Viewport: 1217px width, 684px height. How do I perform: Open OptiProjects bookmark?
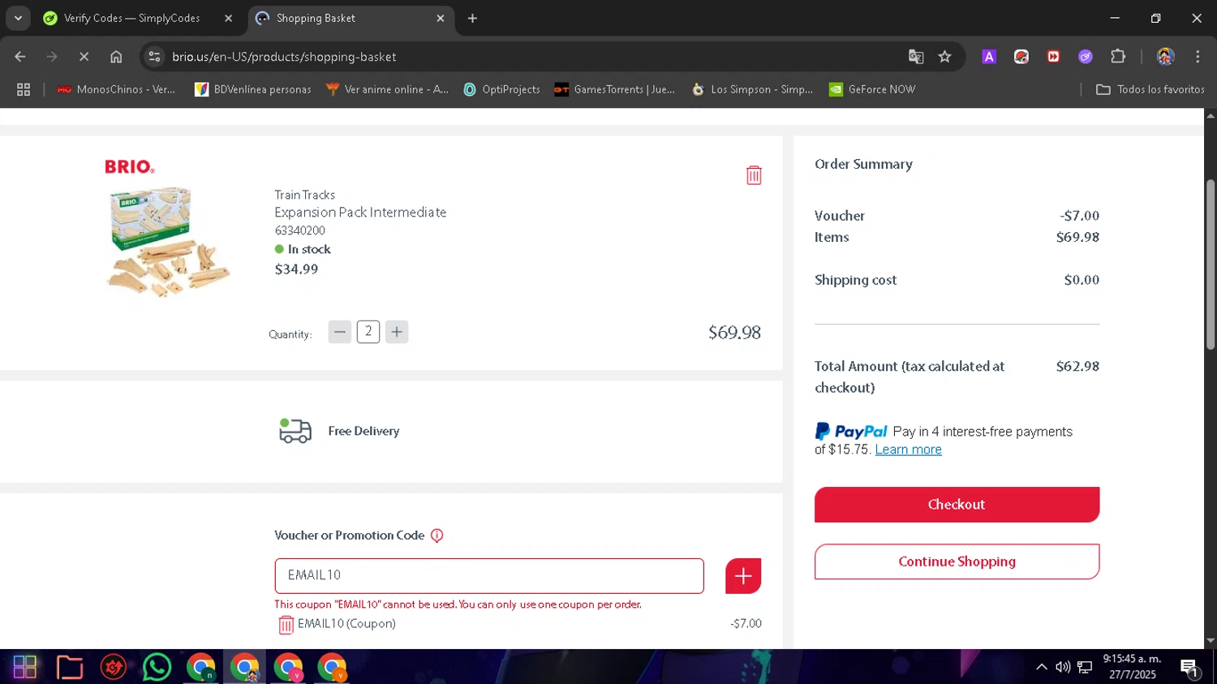click(501, 89)
